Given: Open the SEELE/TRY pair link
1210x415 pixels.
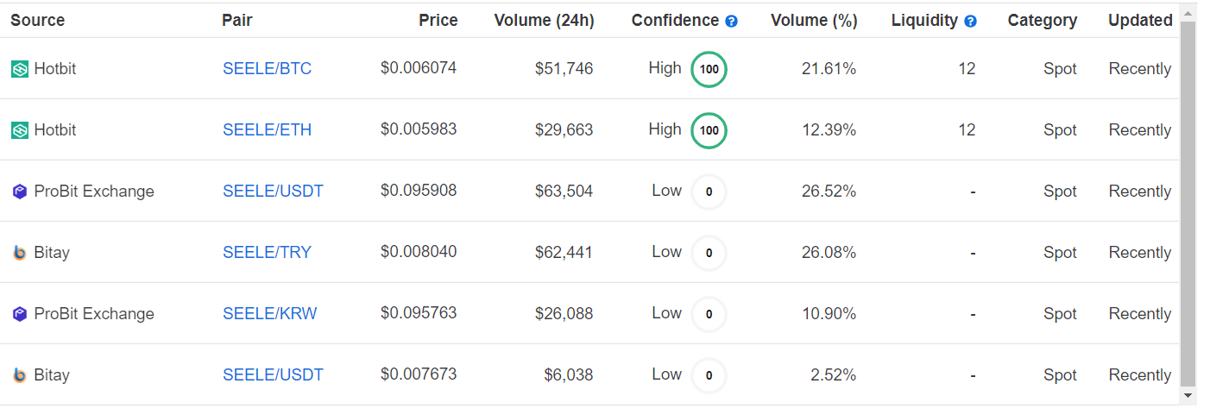Looking at the screenshot, I should [x=267, y=253].
